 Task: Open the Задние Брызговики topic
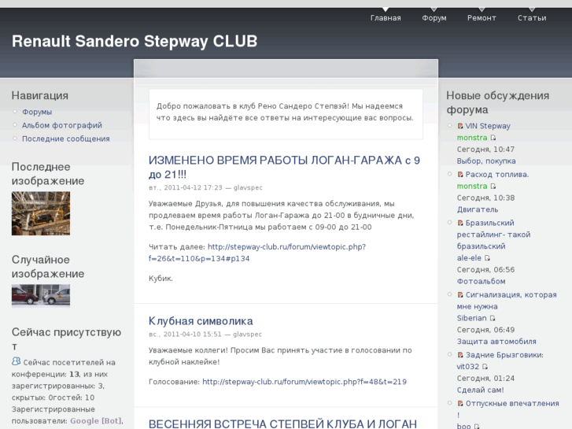coord(504,355)
